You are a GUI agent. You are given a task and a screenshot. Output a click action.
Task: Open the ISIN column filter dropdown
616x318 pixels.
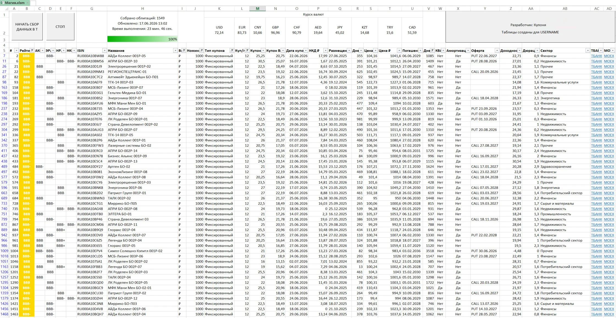104,51
